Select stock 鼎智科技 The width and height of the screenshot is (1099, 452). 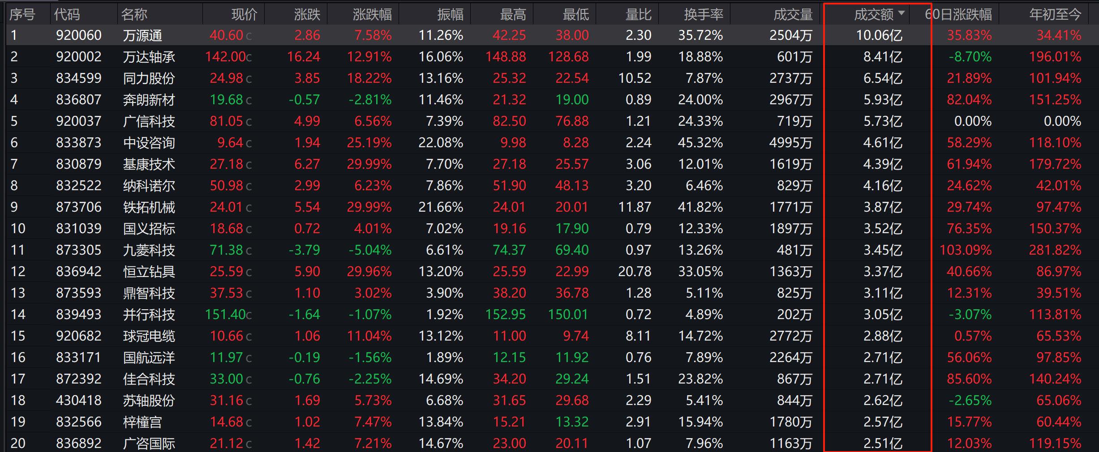(149, 293)
